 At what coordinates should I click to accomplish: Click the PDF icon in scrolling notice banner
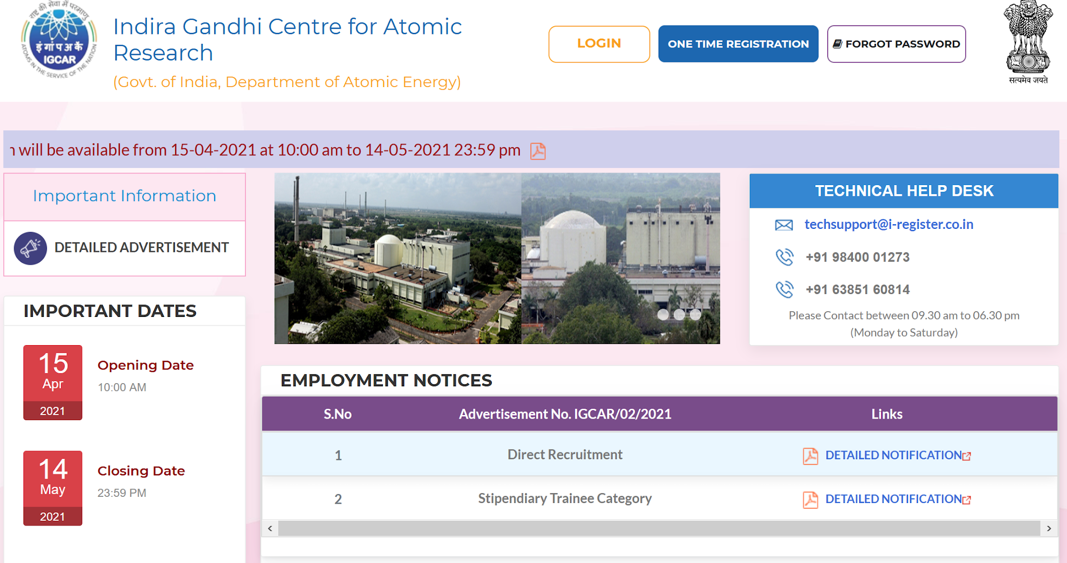[x=538, y=151]
